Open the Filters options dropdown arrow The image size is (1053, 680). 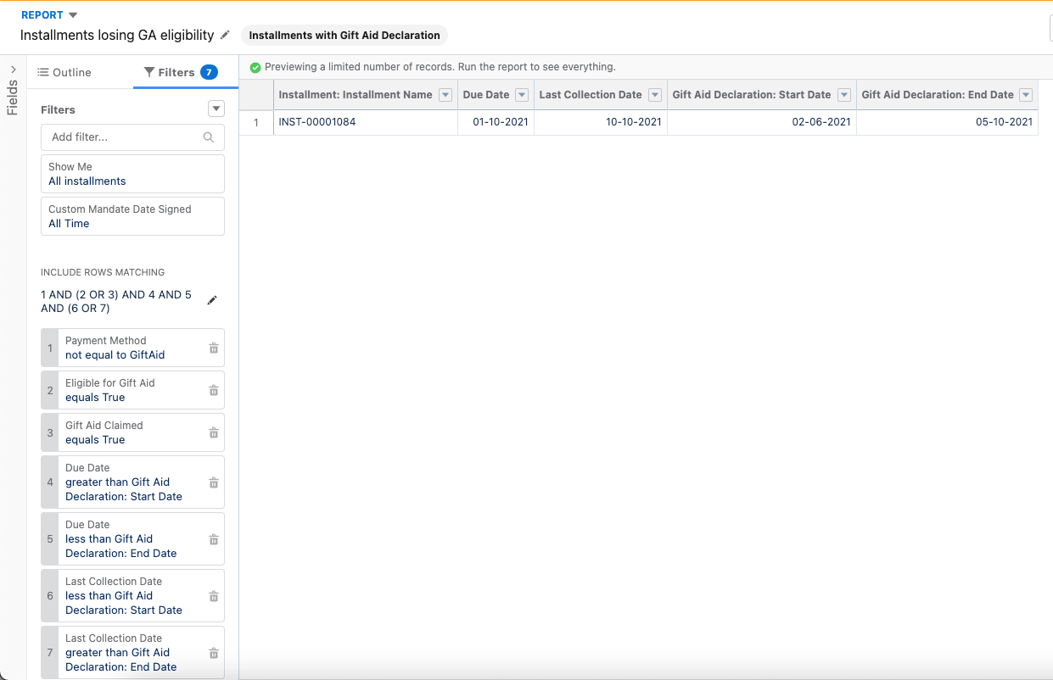216,109
